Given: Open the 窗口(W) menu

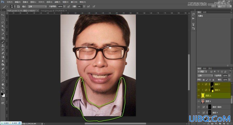Looking at the screenshot, I should (x=74, y=2).
